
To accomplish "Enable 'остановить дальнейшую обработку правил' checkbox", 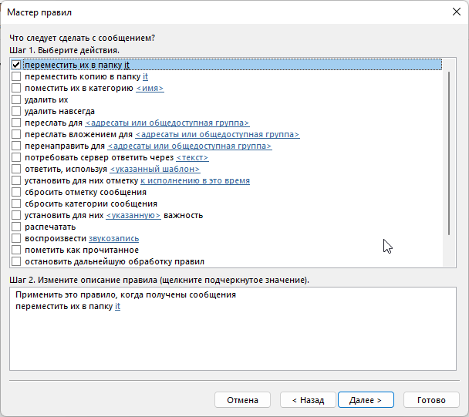I will 16,262.
